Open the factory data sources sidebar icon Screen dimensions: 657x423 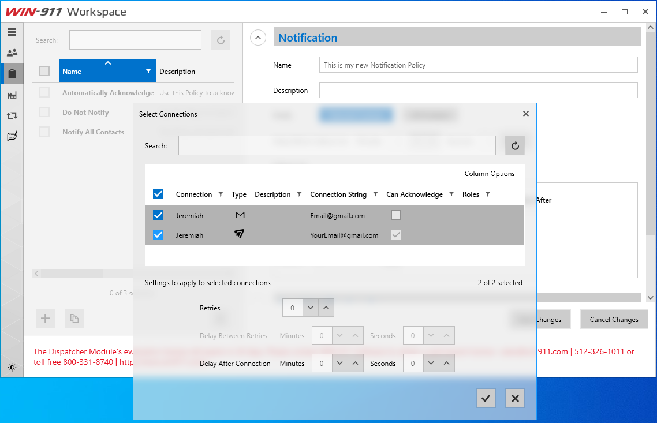click(x=12, y=95)
